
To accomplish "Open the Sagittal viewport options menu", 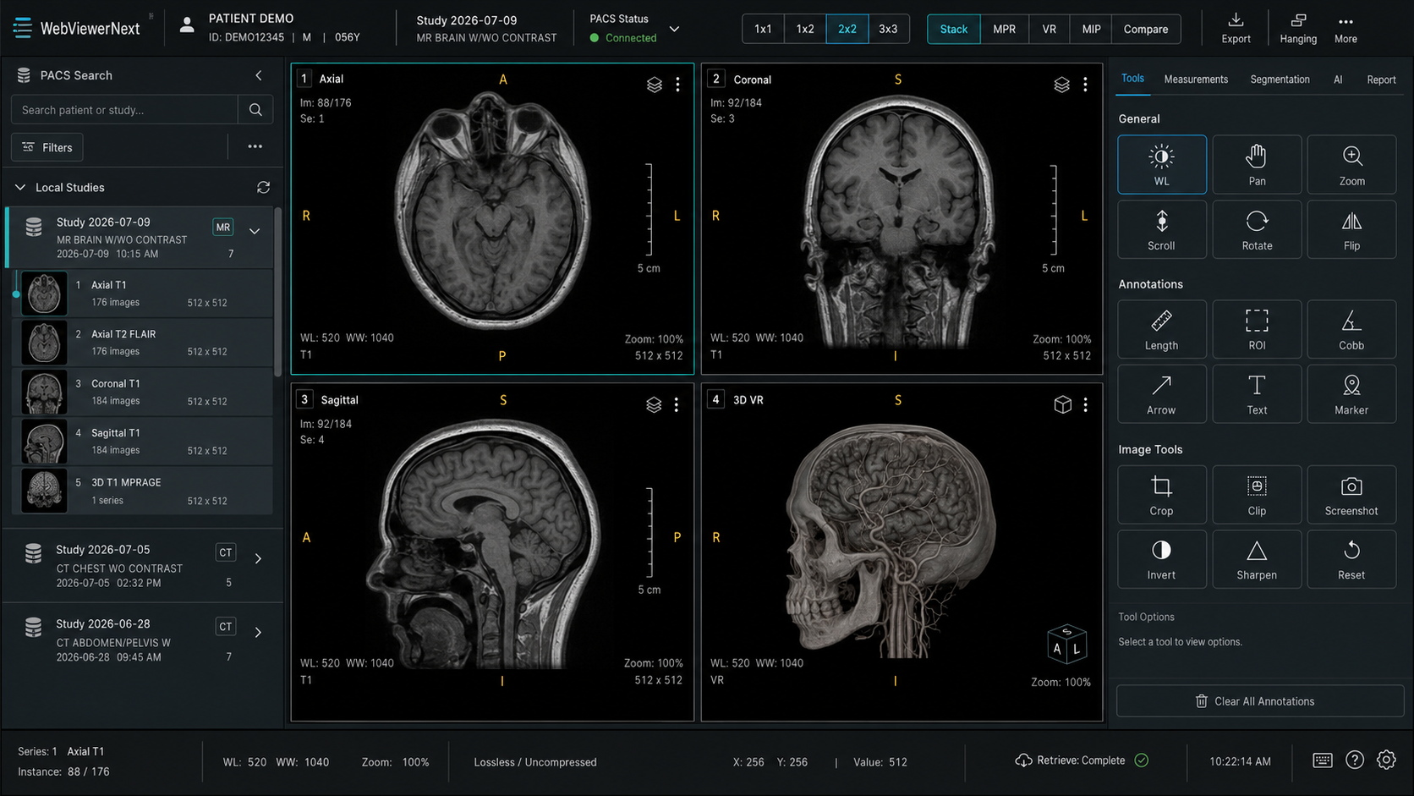I will tap(677, 405).
